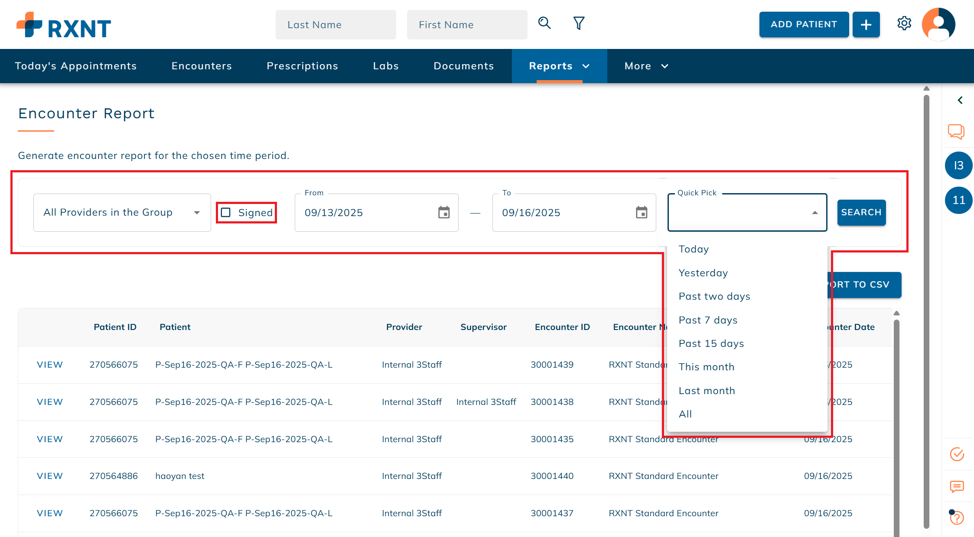Open the patient filter funnel icon
The width and height of the screenshot is (974, 537).
coord(579,23)
